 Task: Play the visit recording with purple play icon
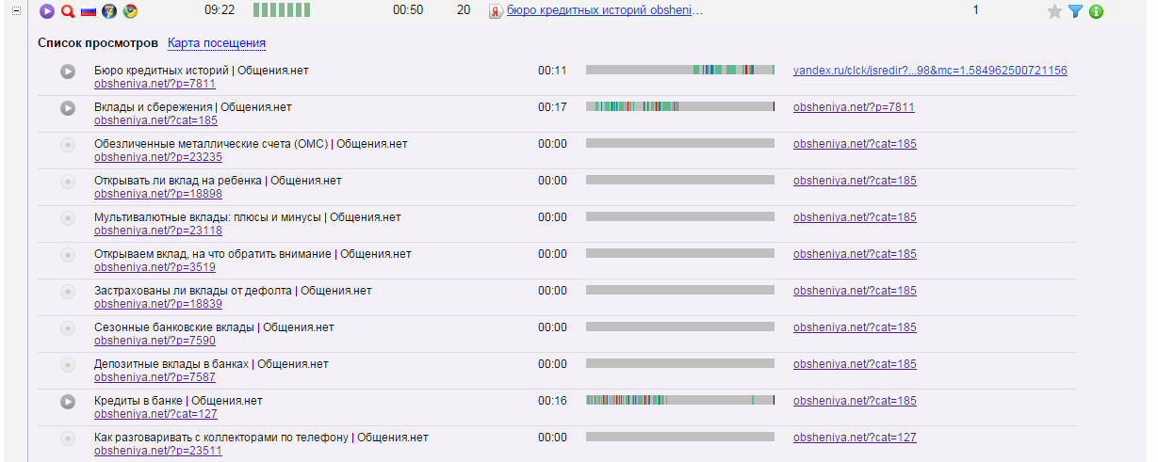click(x=47, y=11)
